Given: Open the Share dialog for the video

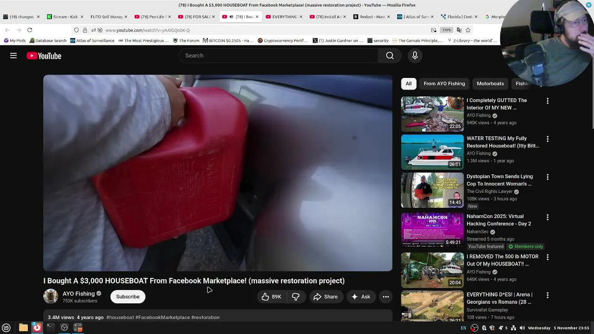Looking at the screenshot, I should coord(325,297).
